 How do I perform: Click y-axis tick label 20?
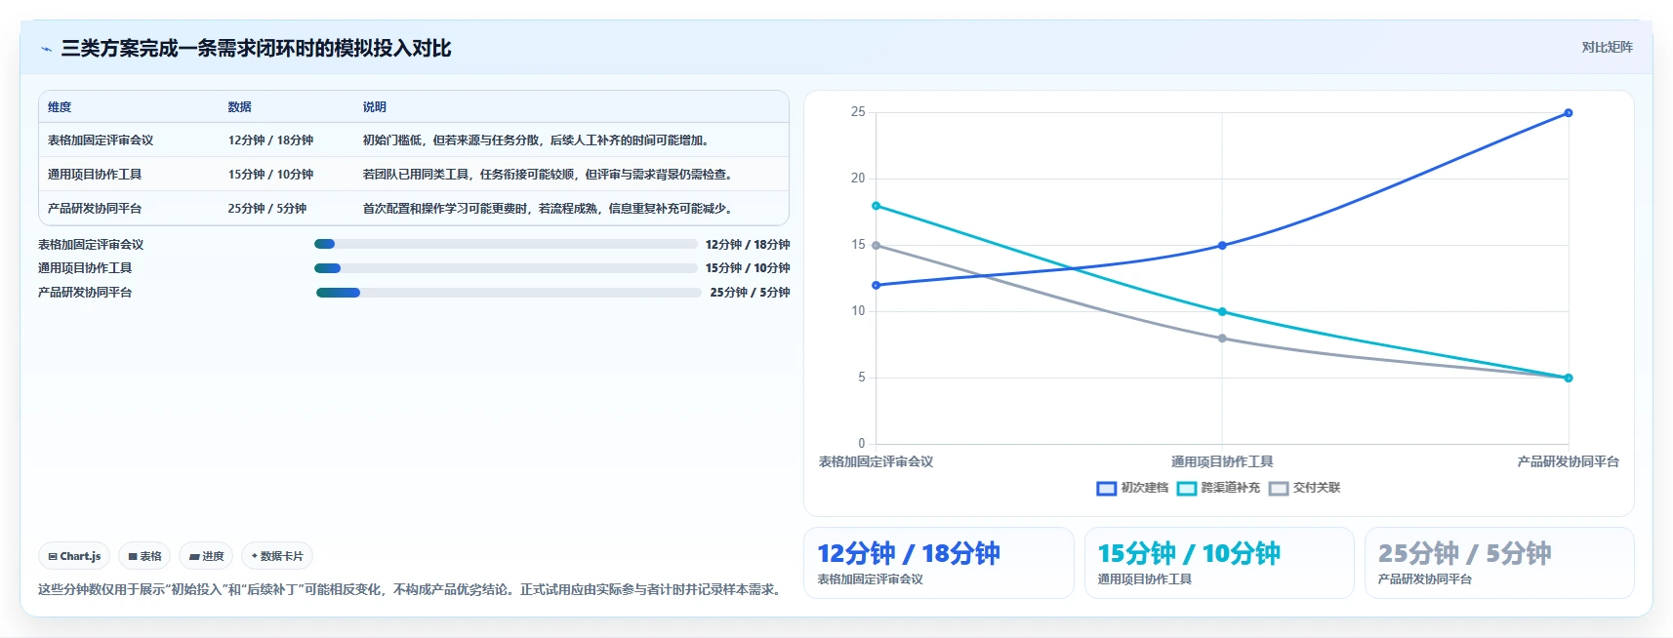[858, 179]
